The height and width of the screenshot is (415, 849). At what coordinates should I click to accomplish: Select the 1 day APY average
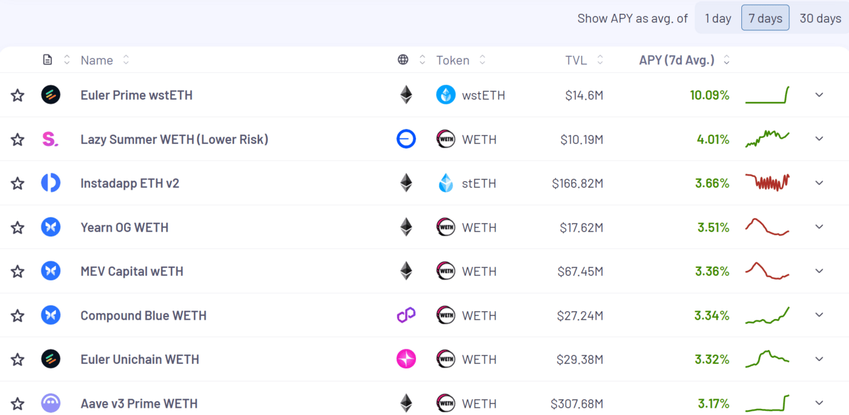click(718, 18)
